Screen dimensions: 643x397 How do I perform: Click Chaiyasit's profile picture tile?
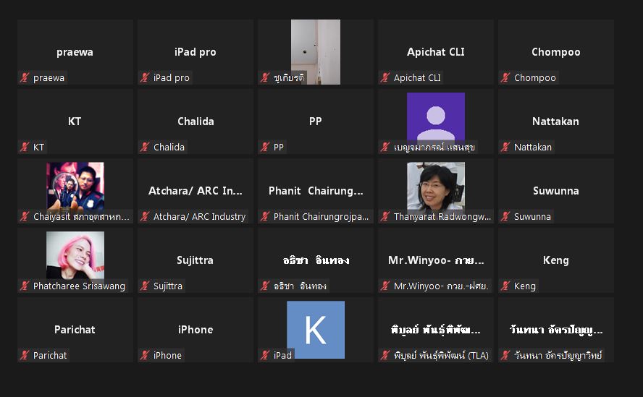click(75, 187)
